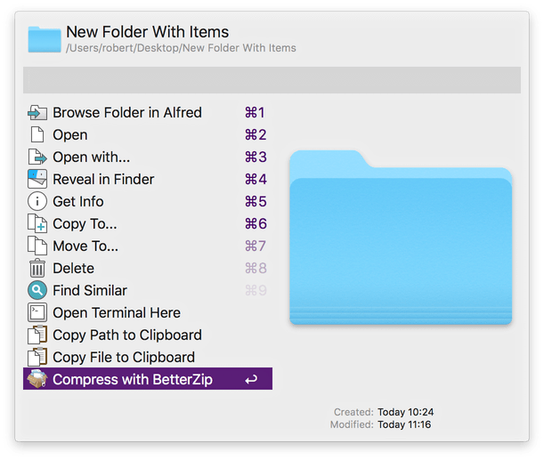Click the Delete trash can icon

point(37,269)
